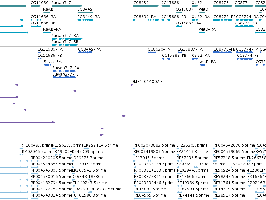
Task: Click the RP004210206.5prime EST label
Action: (x=51, y=158)
